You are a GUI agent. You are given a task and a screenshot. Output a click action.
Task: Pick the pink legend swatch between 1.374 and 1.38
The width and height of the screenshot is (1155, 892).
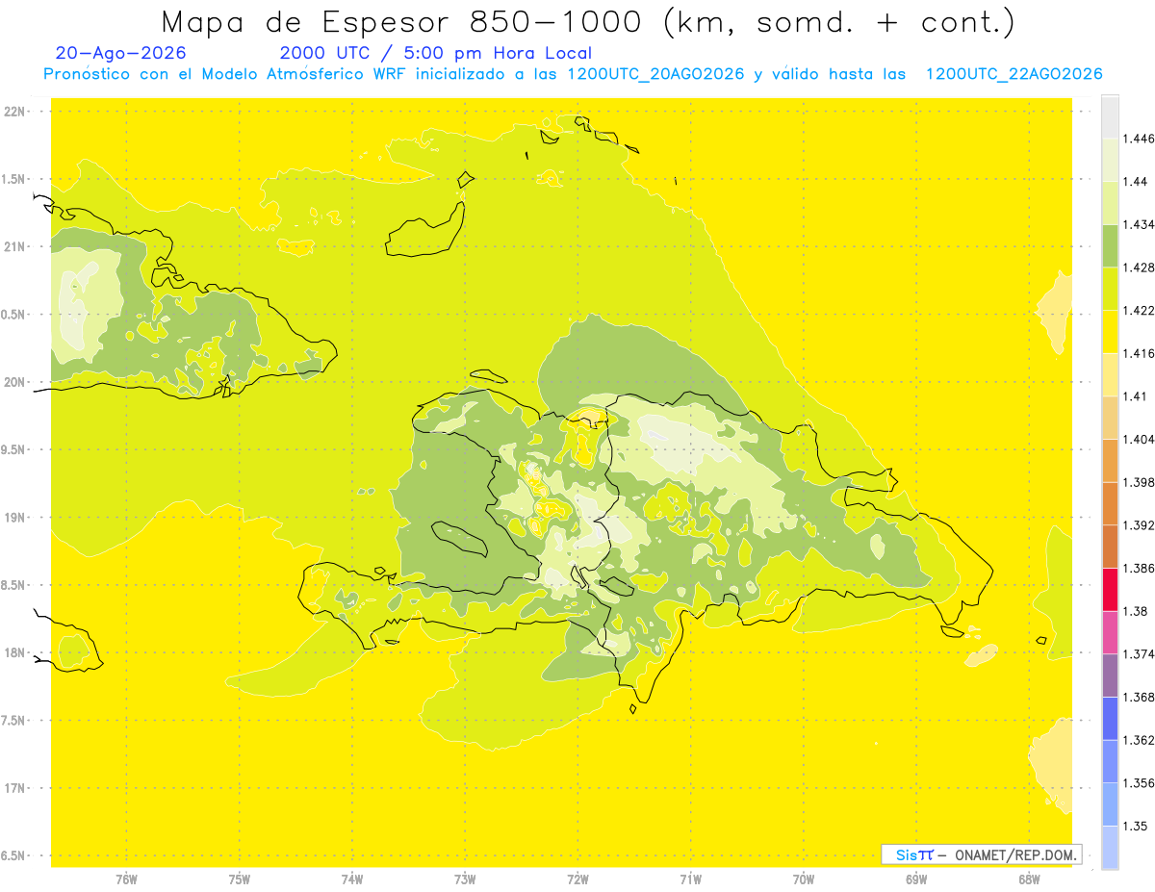click(x=1110, y=632)
